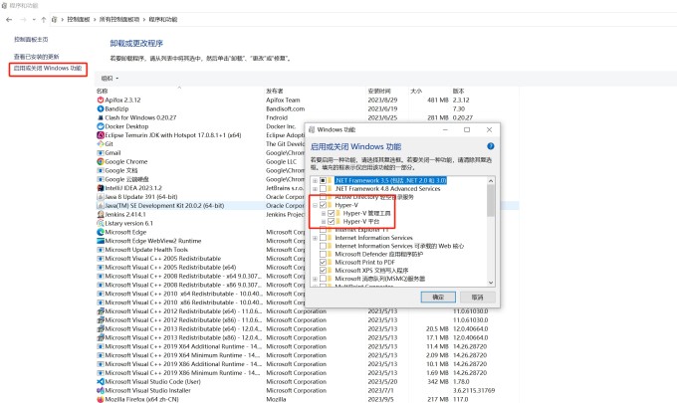
Task: Click the Listary version 6.1 icon
Action: tap(101, 223)
